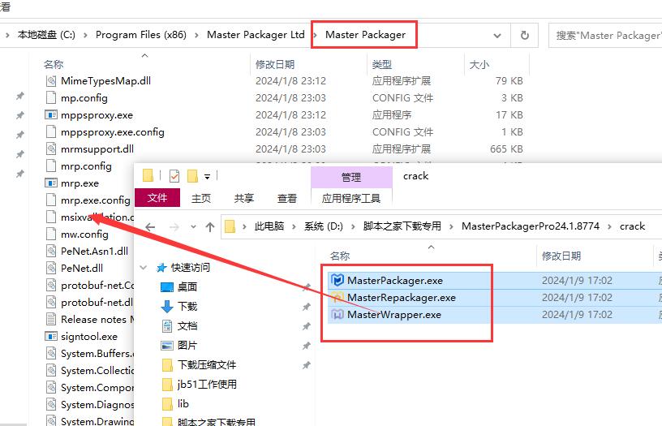Open the 应用程序工具 ribbon tab

[351, 198]
